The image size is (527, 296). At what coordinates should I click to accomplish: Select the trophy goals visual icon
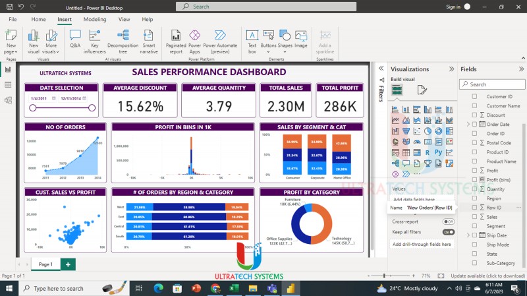tap(428, 163)
